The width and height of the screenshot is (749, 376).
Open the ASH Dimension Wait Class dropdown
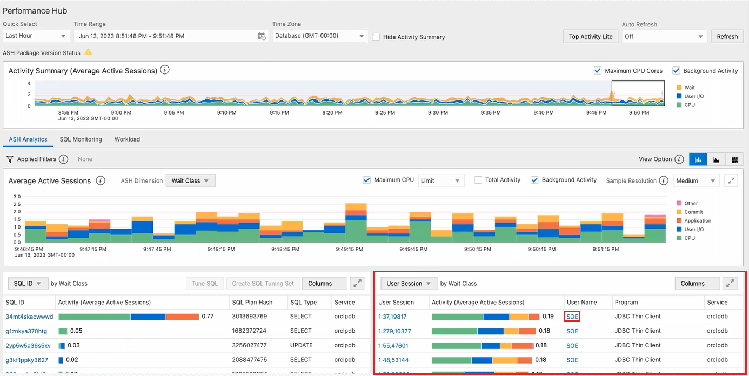(190, 180)
